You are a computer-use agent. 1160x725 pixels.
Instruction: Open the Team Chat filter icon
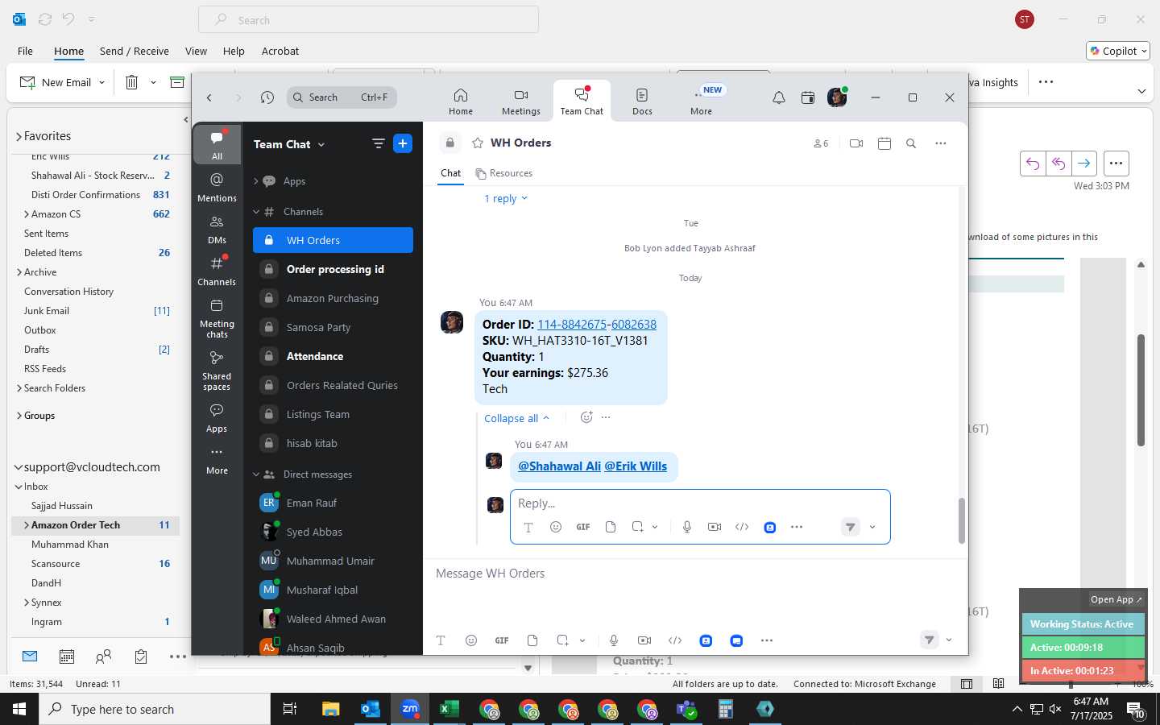point(378,143)
